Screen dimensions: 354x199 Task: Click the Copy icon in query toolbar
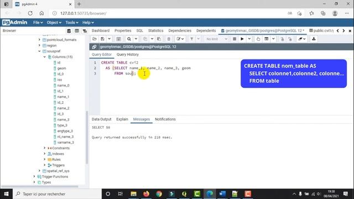coord(145,39)
